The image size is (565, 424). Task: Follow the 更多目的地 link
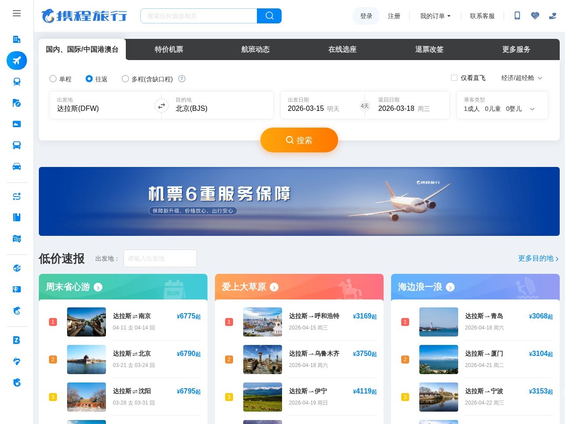pos(538,258)
